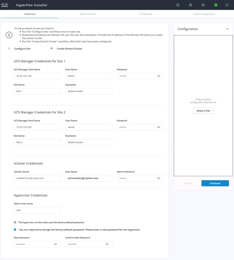The image size is (234, 260).
Task: Click the 'Configuration' panel title
Action: [x=188, y=29]
